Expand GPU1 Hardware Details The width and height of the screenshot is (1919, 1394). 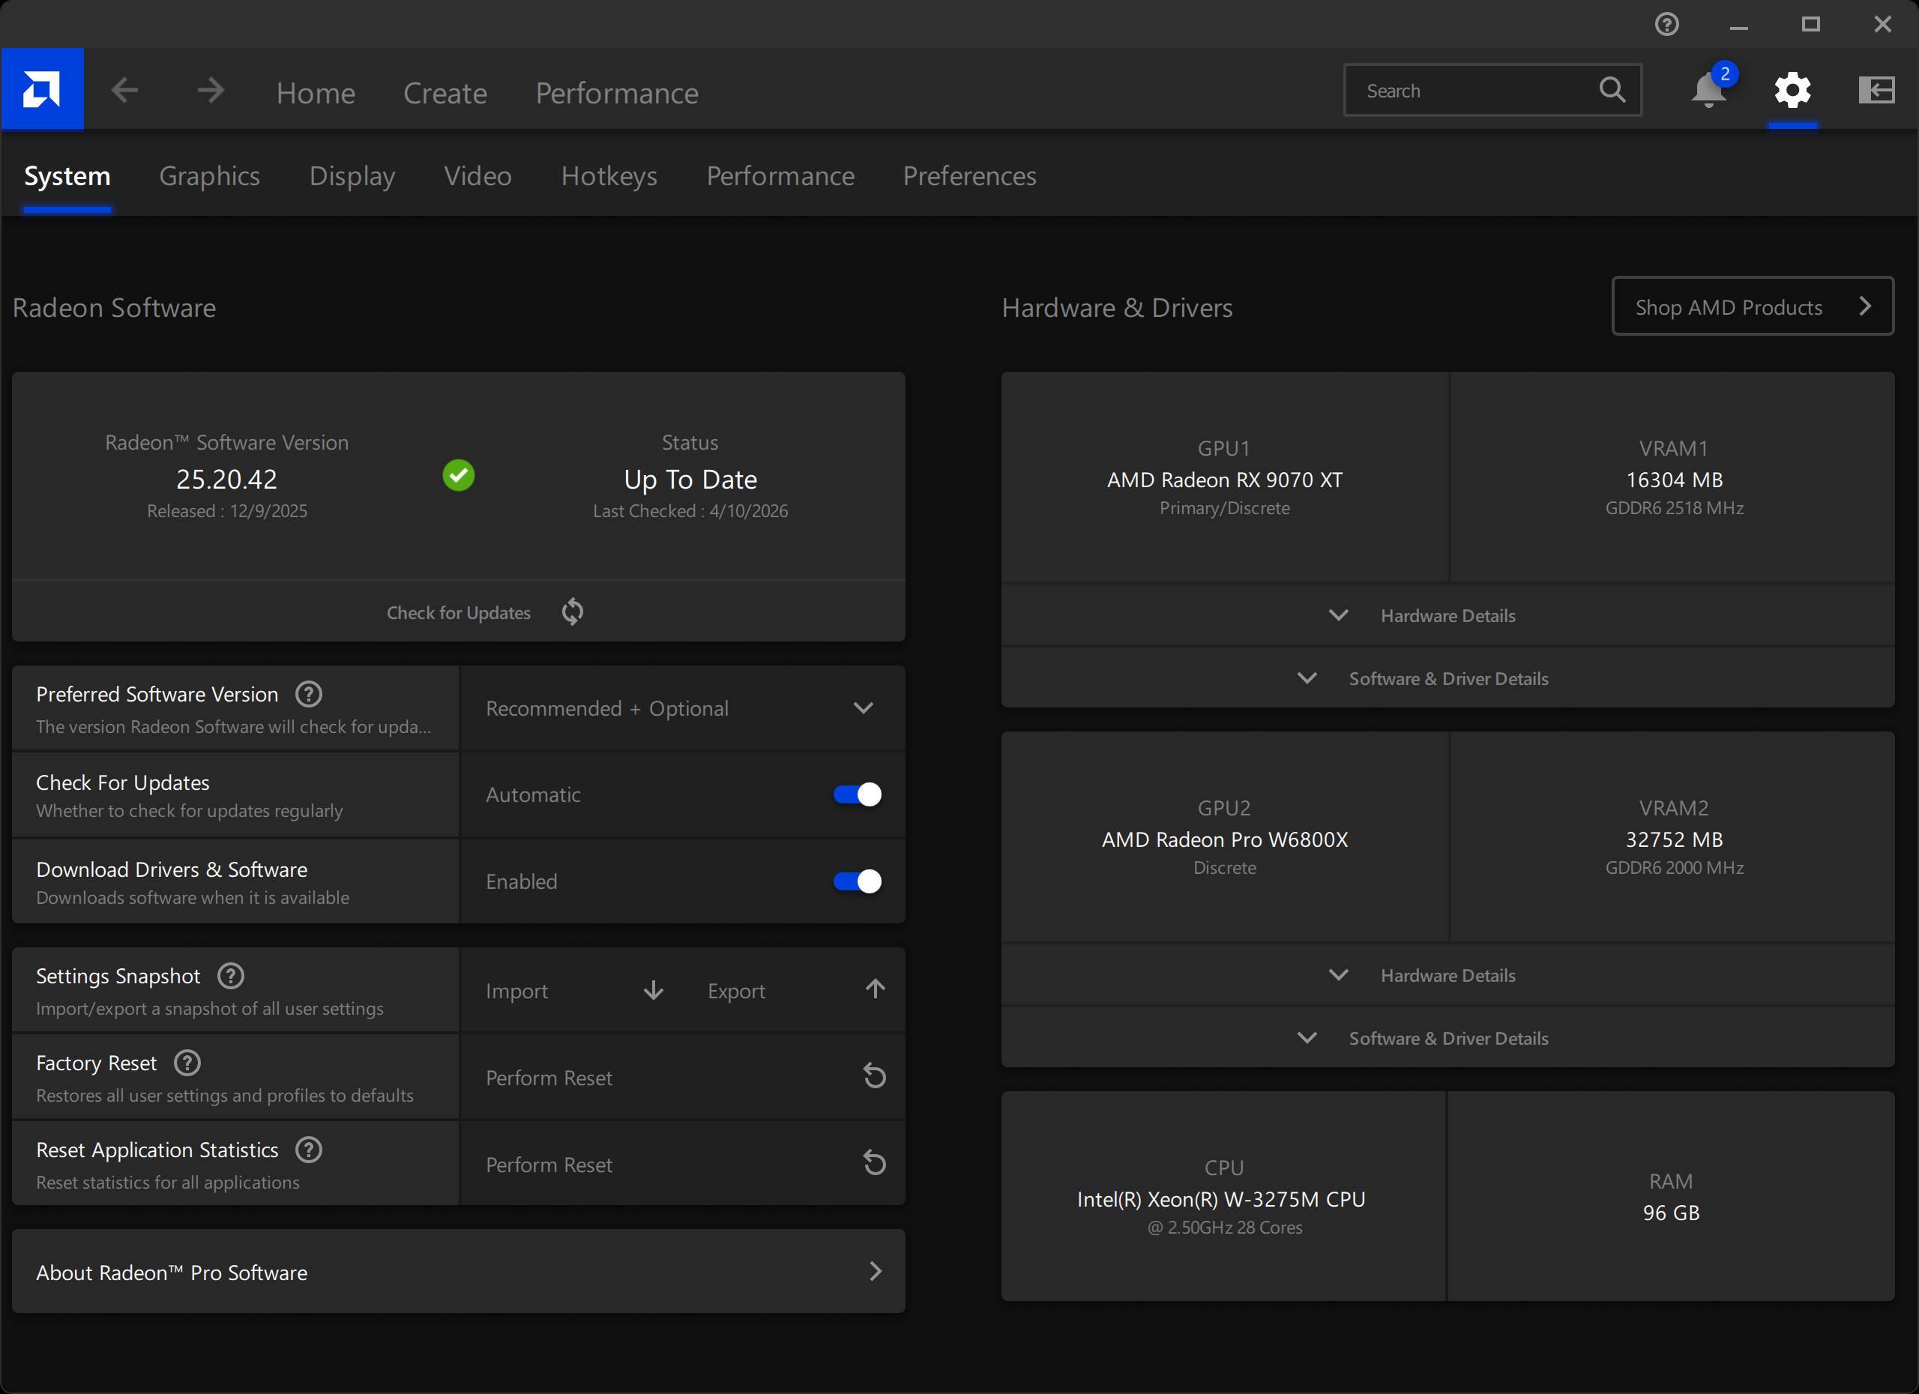[1447, 615]
